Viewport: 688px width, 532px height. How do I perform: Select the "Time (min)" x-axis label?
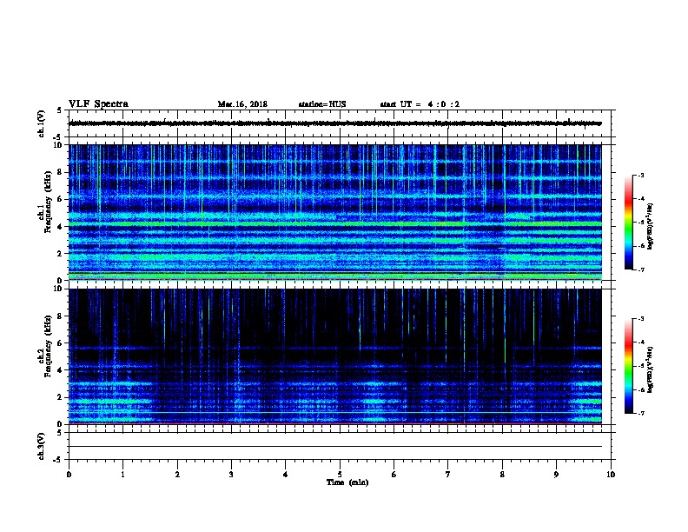[x=347, y=482]
